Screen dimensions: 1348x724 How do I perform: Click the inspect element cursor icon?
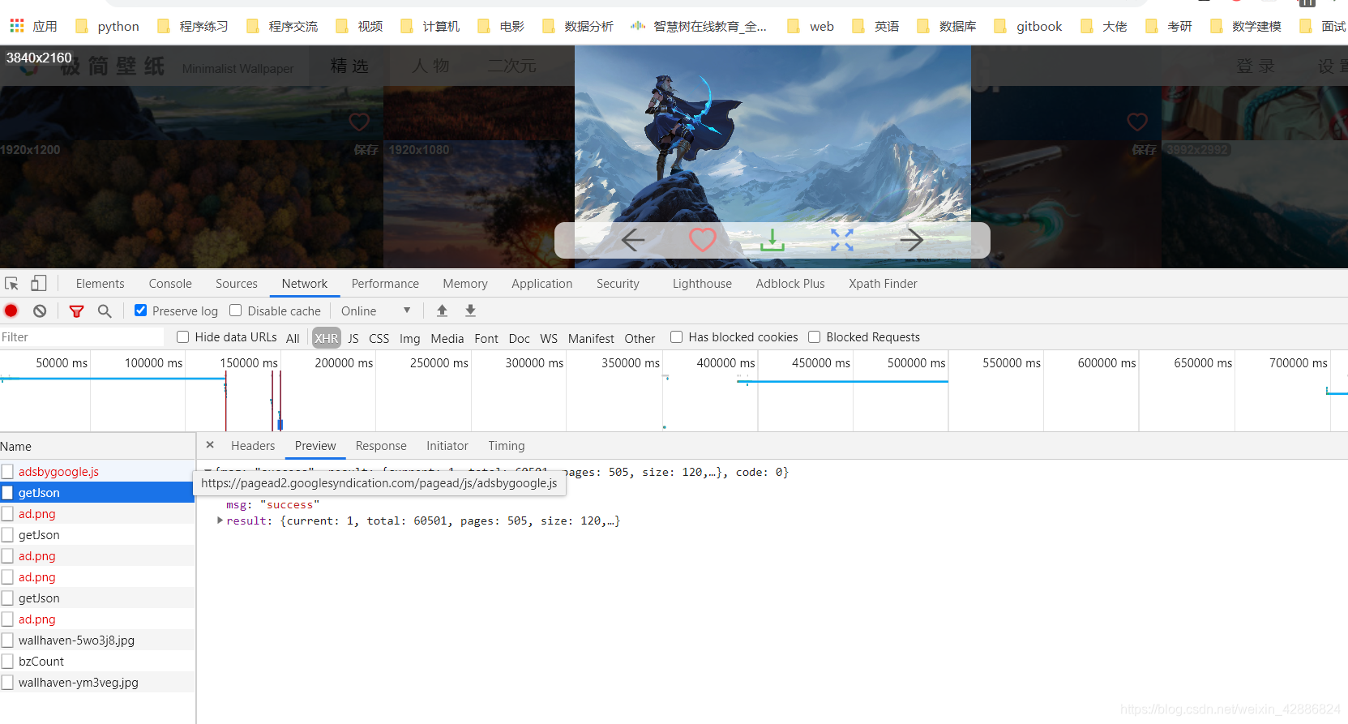pyautogui.click(x=12, y=284)
